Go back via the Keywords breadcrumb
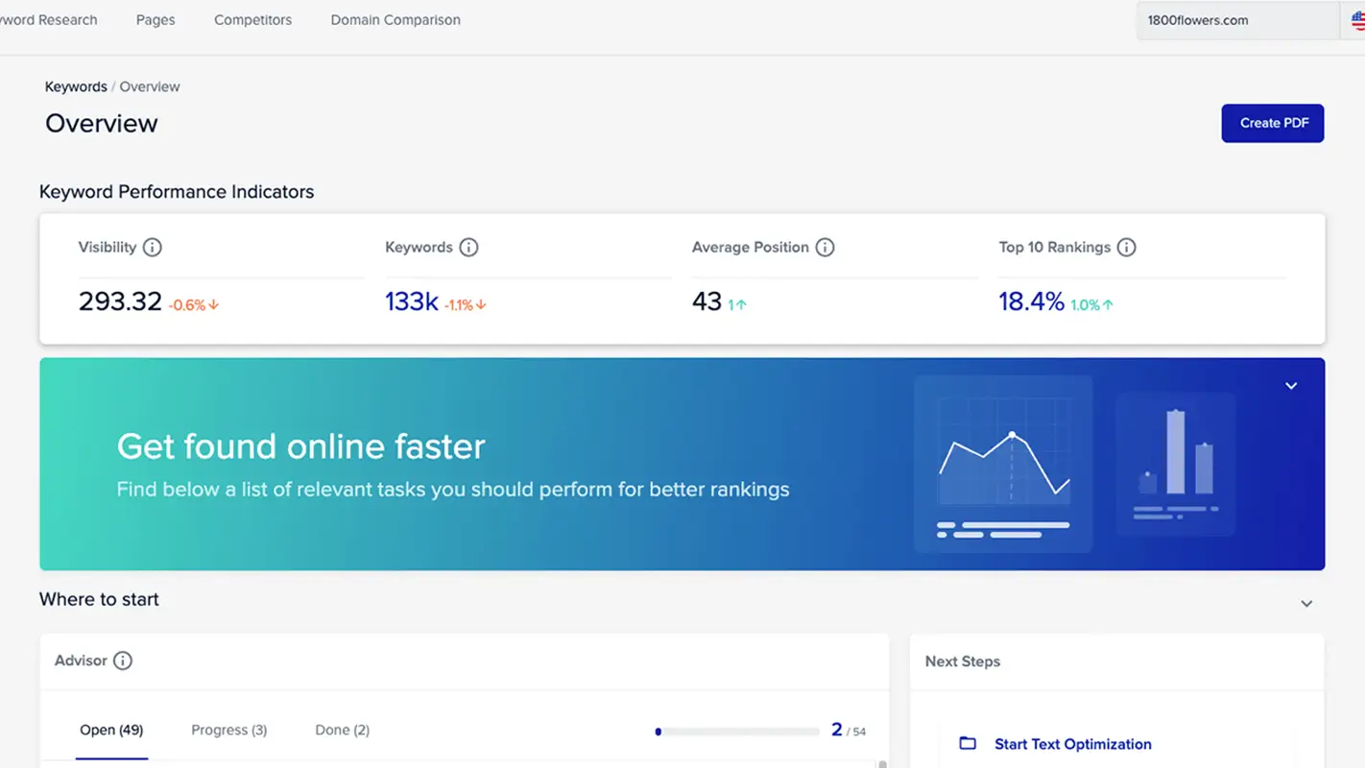The height and width of the screenshot is (768, 1365). (76, 85)
